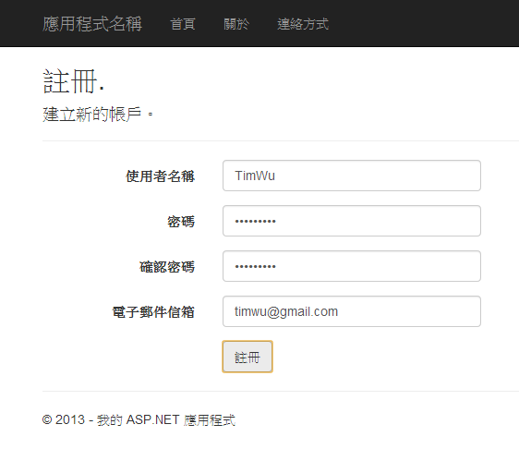
Task: Click into the 密碼 password field
Action: (352, 221)
